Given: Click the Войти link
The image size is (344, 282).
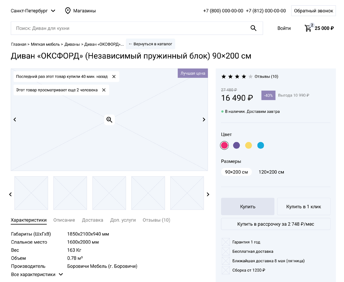Looking at the screenshot, I should pyautogui.click(x=284, y=28).
